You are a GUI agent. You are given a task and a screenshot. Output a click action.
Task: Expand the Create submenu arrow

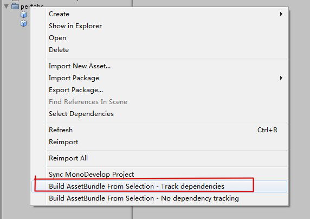(281, 14)
